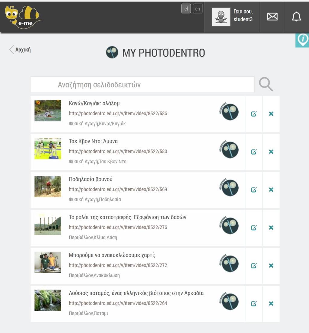Click the MY PHOTODENTRO heading
309x333 pixels.
coord(164,53)
